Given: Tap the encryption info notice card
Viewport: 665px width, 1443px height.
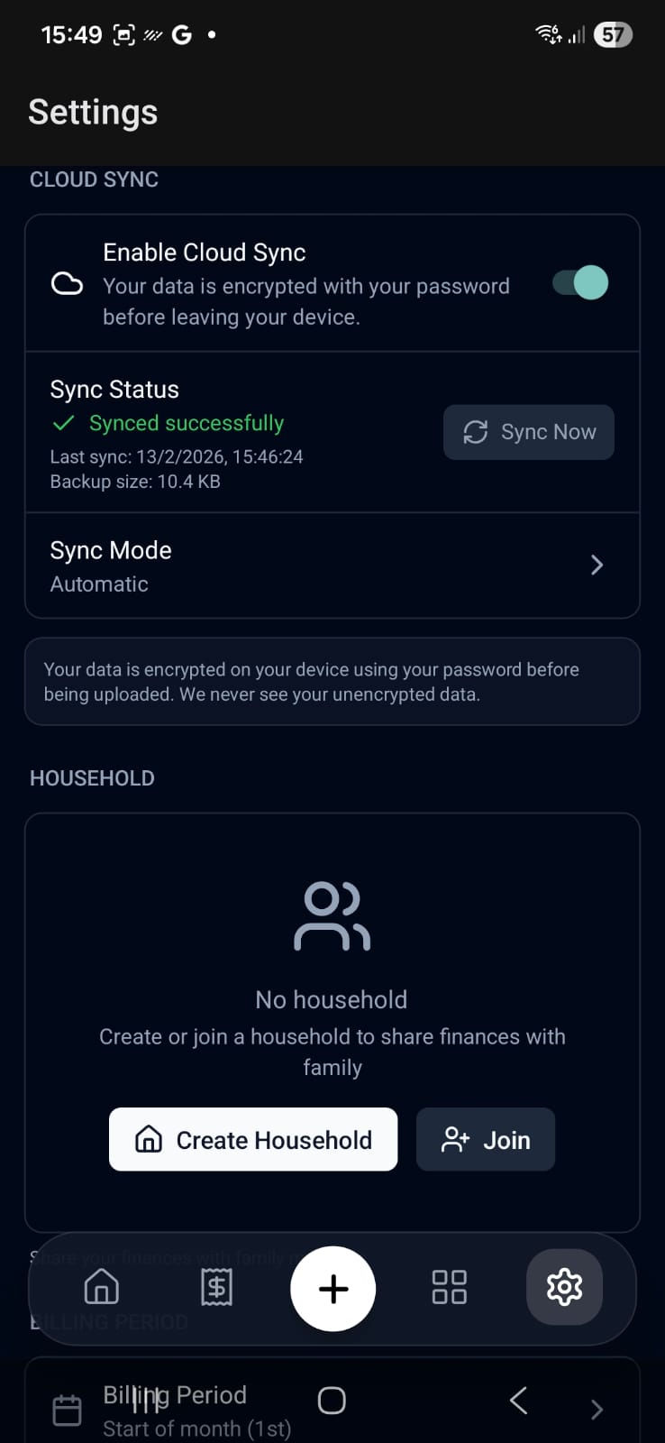Looking at the screenshot, I should [332, 682].
